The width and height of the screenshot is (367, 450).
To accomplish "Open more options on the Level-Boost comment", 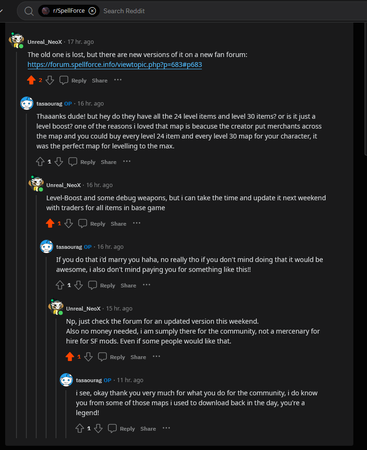I will 136,223.
